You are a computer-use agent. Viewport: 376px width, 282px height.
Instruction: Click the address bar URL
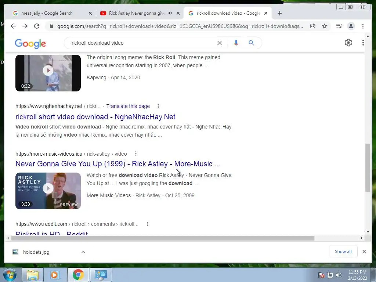[180, 26]
